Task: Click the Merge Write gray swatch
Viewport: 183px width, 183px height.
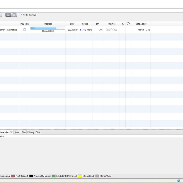Action: tap(97, 176)
